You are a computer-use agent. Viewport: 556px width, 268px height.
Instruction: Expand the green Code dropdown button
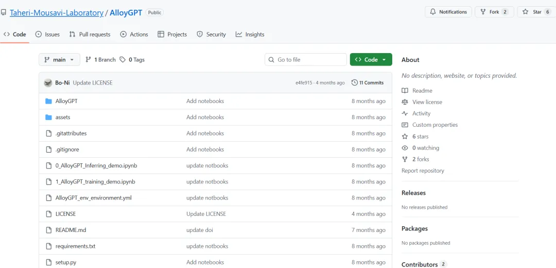(371, 60)
